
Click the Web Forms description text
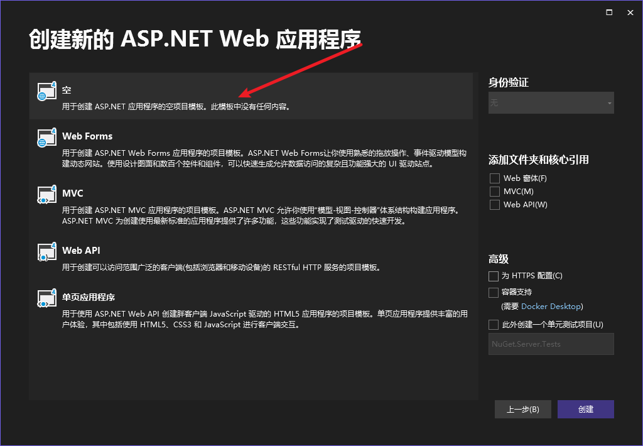tap(264, 158)
